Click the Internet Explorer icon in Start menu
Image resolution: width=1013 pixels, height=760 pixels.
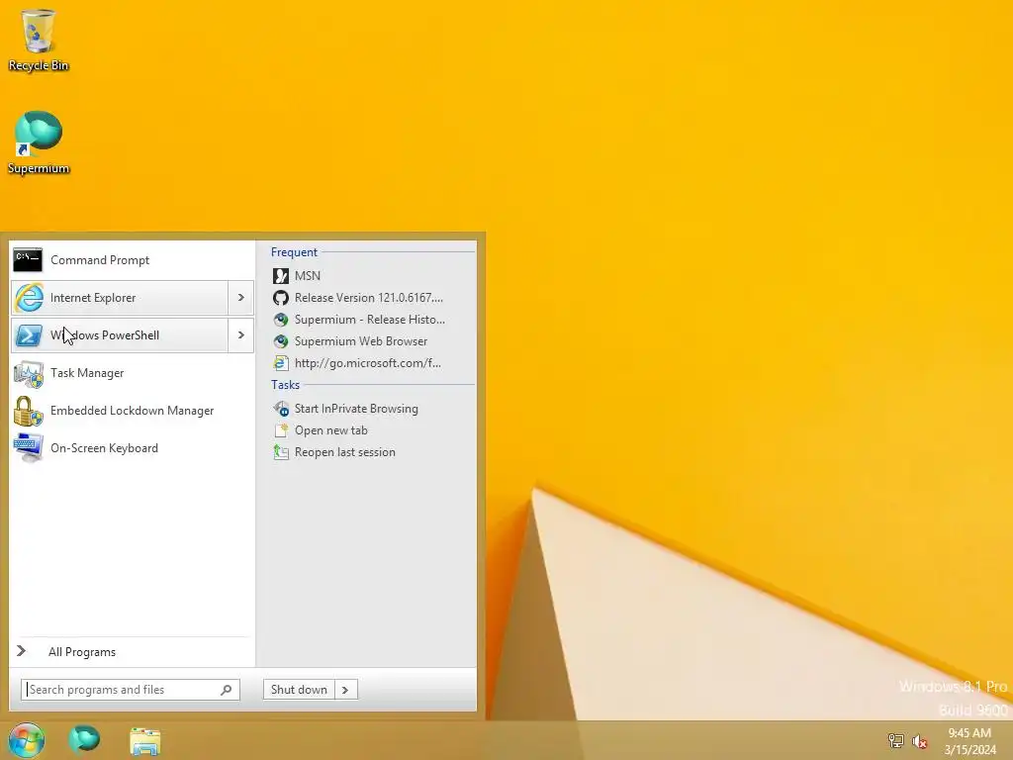(29, 298)
